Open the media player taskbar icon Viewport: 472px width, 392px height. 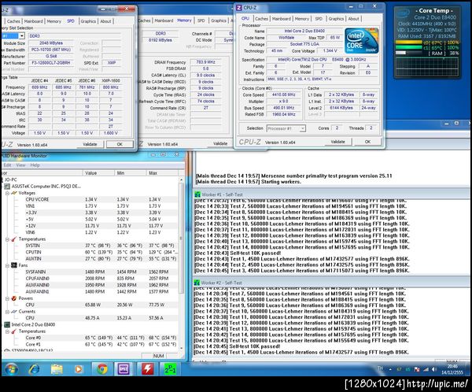78,369
